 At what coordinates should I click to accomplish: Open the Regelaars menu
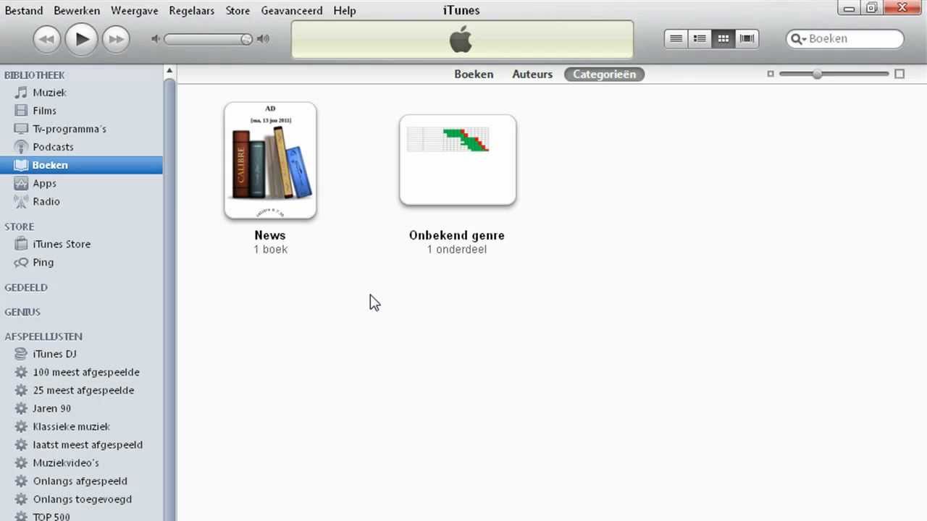click(x=192, y=10)
